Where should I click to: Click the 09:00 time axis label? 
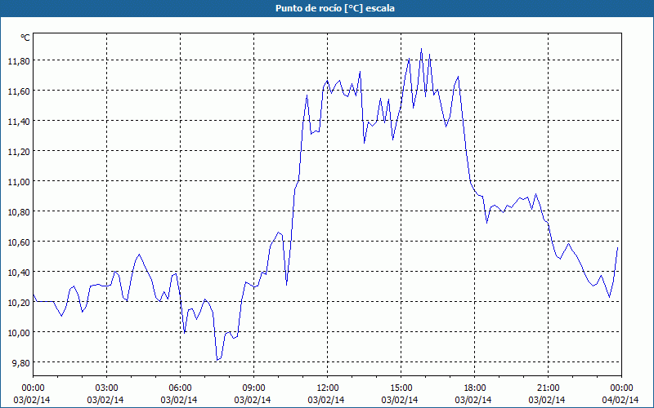point(253,388)
